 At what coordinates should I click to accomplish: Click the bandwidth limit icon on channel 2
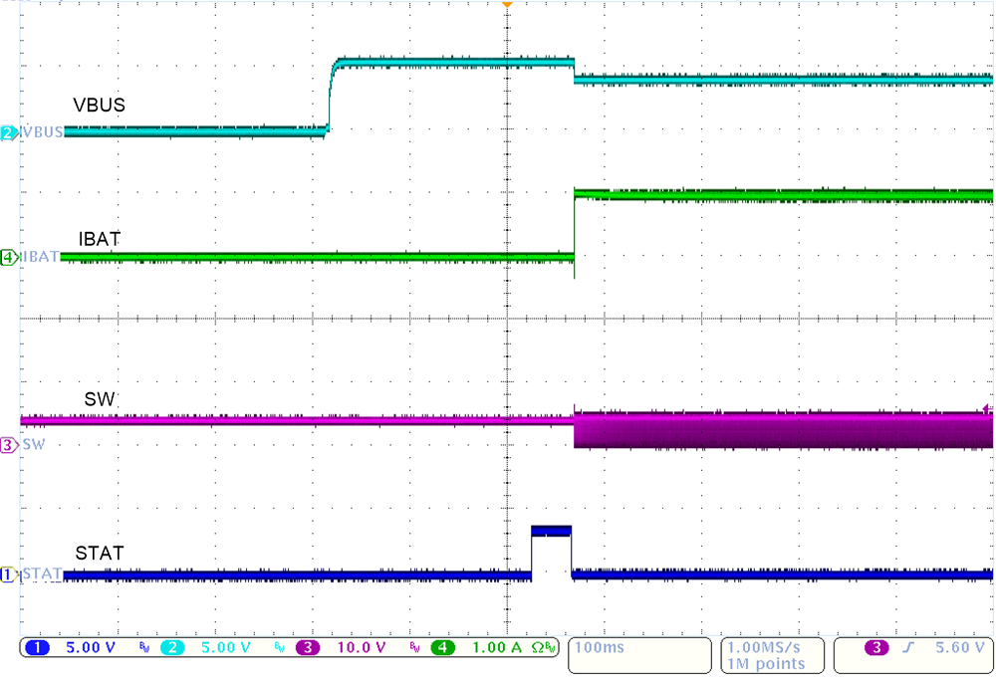point(280,648)
